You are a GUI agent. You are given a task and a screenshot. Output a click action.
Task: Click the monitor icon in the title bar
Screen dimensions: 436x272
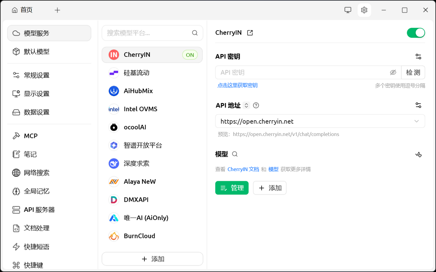click(x=348, y=10)
